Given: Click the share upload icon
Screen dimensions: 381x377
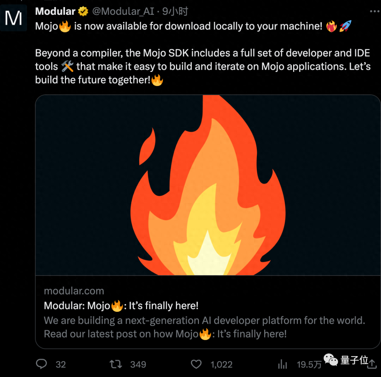Looking at the screenshot, I should [372, 364].
